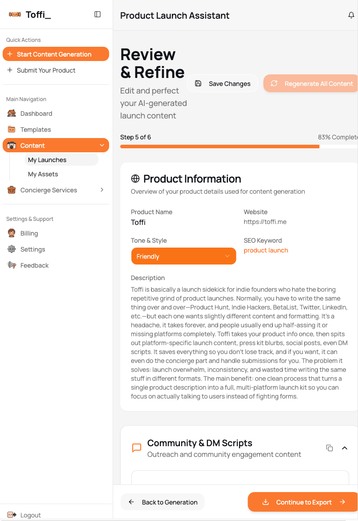Click the Settings gear icon
Screen dimensions: 358x521
(12, 249)
